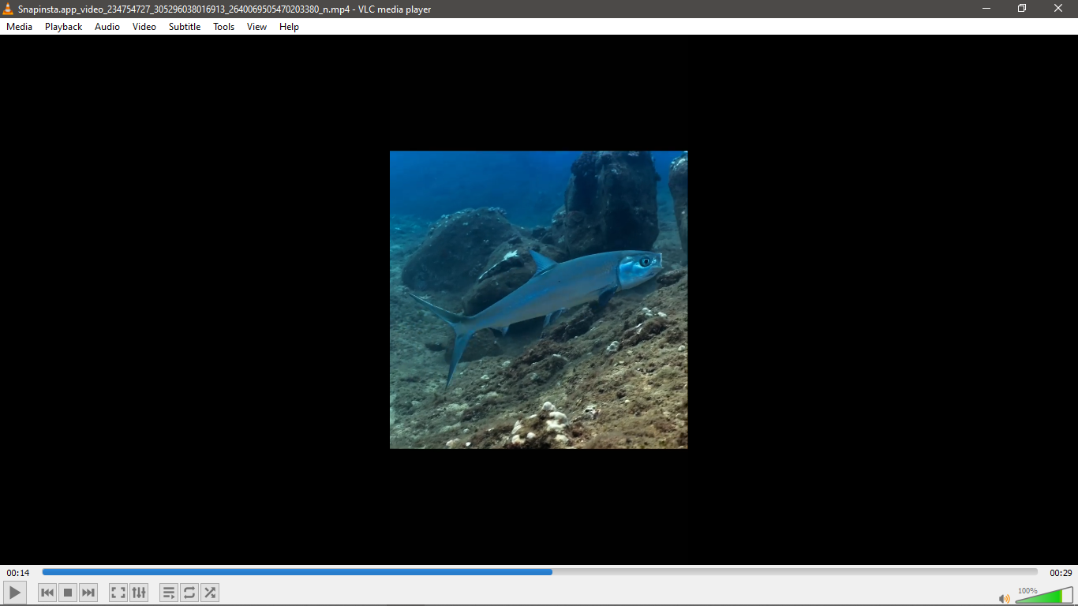Open the Media menu
This screenshot has height=606, width=1078.
(x=20, y=27)
